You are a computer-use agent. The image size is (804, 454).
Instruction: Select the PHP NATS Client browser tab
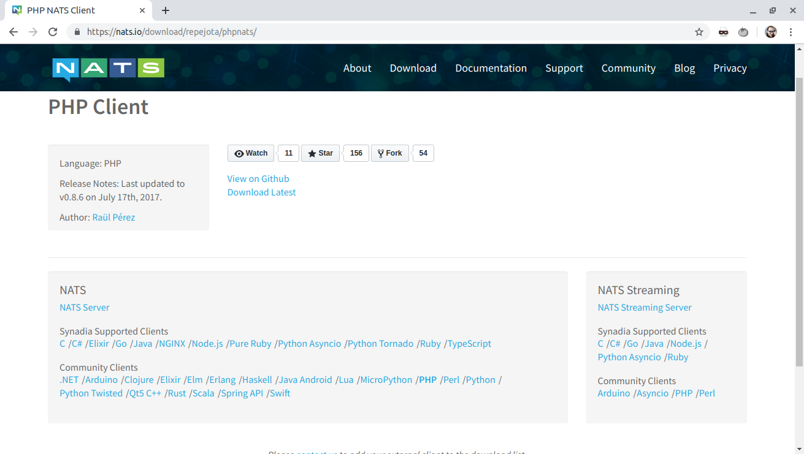click(80, 10)
